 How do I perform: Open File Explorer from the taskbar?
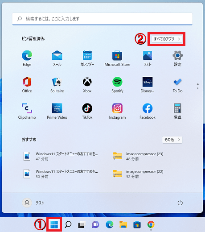123,224
